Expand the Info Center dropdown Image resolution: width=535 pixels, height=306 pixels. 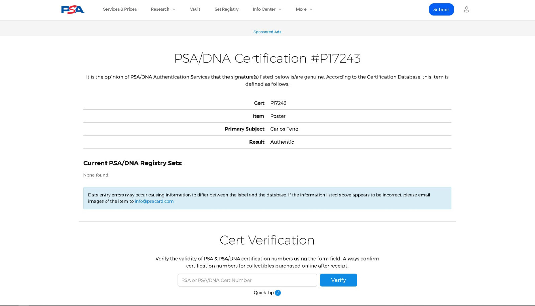[x=267, y=9]
